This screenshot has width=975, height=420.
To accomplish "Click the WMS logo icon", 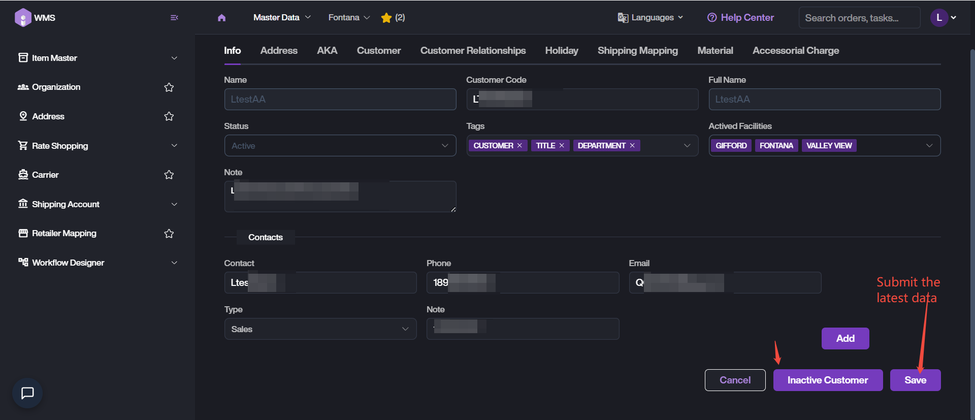I will click(23, 18).
